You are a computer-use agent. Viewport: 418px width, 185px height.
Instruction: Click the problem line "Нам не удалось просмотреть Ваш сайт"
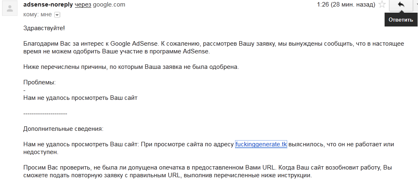[80, 98]
